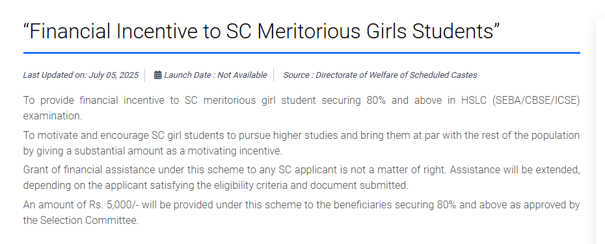605x244 pixels.
Task: Click the calendar icon beside Launch Date
Action: click(x=157, y=75)
